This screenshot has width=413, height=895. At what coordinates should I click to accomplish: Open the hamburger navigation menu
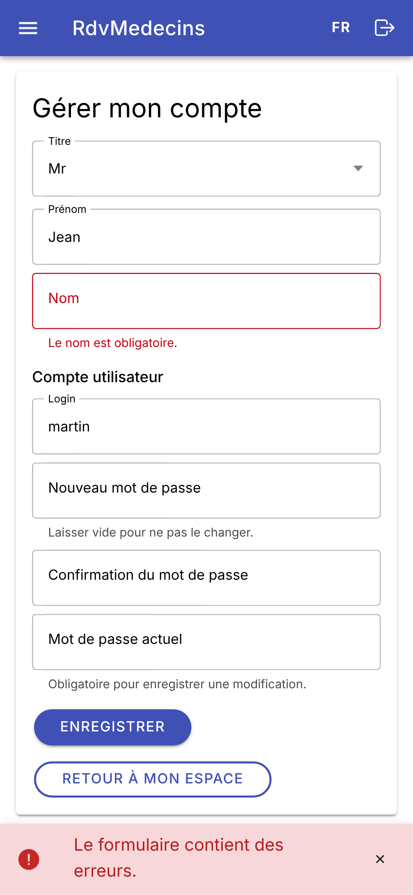point(28,28)
